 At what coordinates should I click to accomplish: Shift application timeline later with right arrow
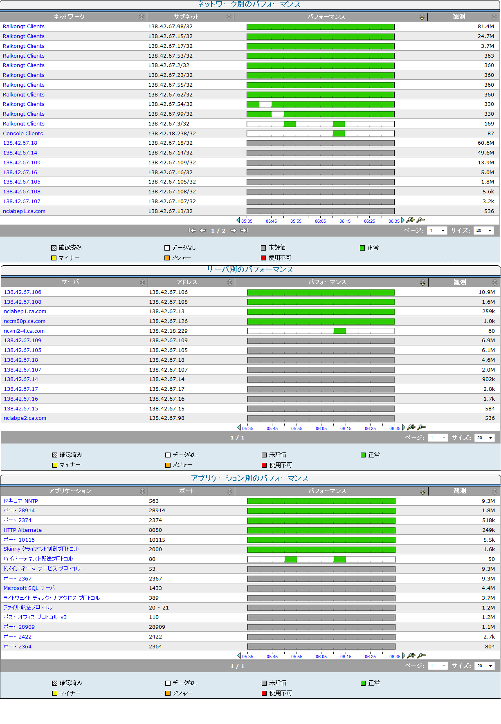(404, 656)
